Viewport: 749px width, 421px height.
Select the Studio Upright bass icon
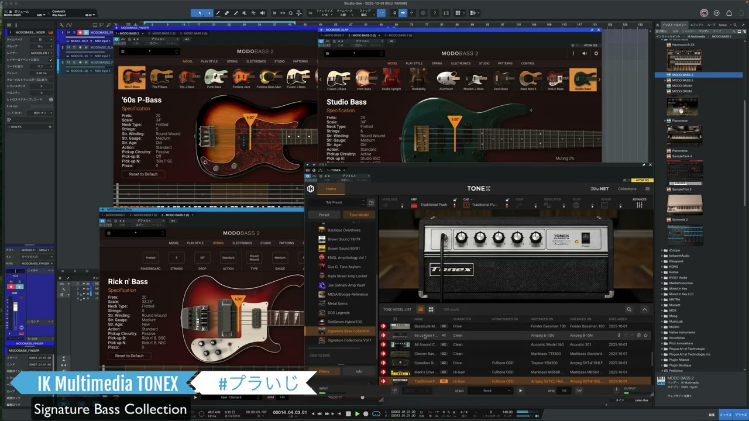tap(391, 80)
